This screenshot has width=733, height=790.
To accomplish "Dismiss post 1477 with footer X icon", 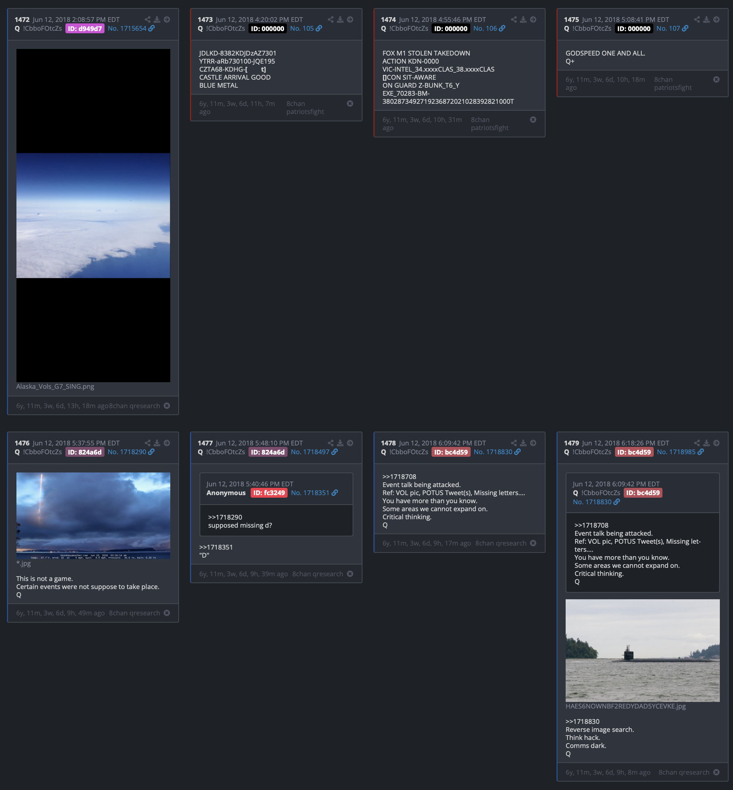I will (350, 574).
